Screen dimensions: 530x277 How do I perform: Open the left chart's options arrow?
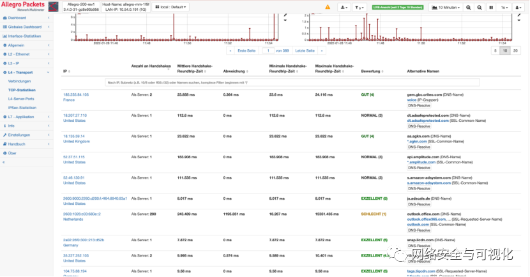point(285,20)
